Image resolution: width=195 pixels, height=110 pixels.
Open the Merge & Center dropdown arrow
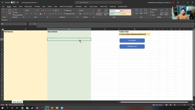point(76,14)
